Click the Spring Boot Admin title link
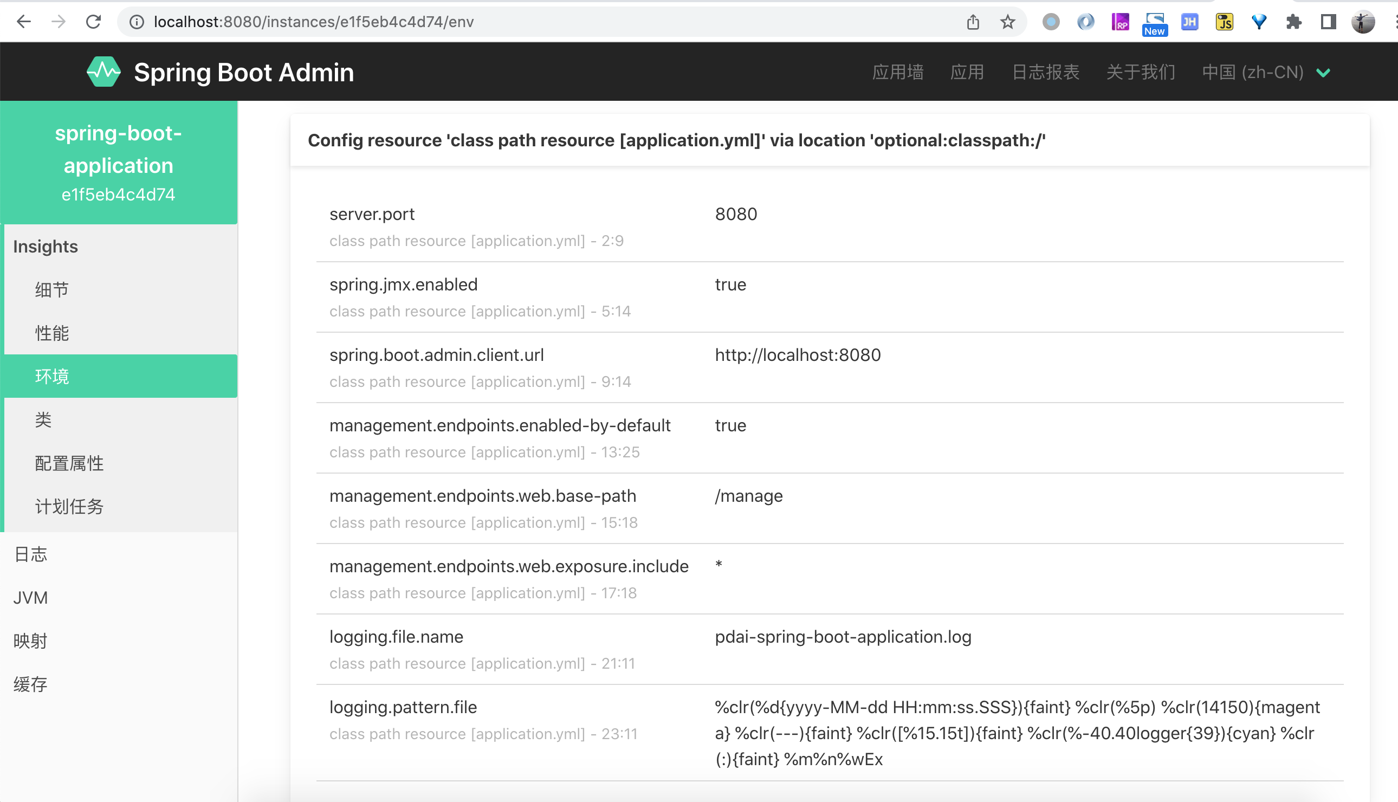 pyautogui.click(x=244, y=72)
